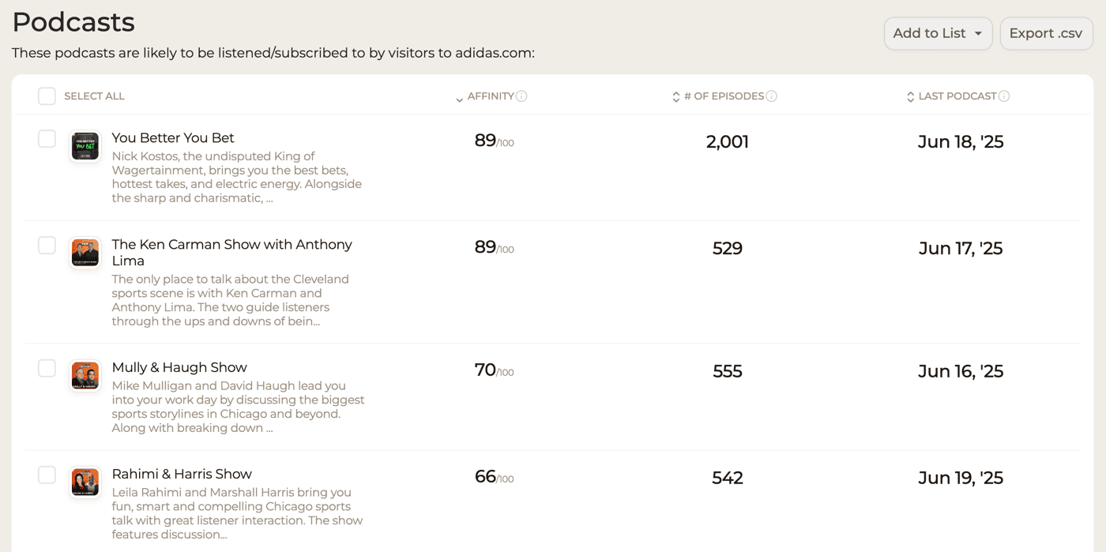This screenshot has width=1106, height=552.
Task: Click Rahimi & Harris Show cover icon
Action: click(85, 483)
